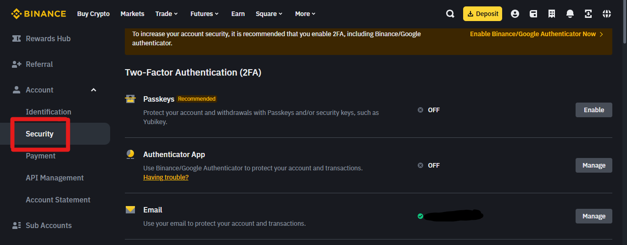Click the Email title text
Viewport: 627px width, 245px height.
pyautogui.click(x=153, y=210)
